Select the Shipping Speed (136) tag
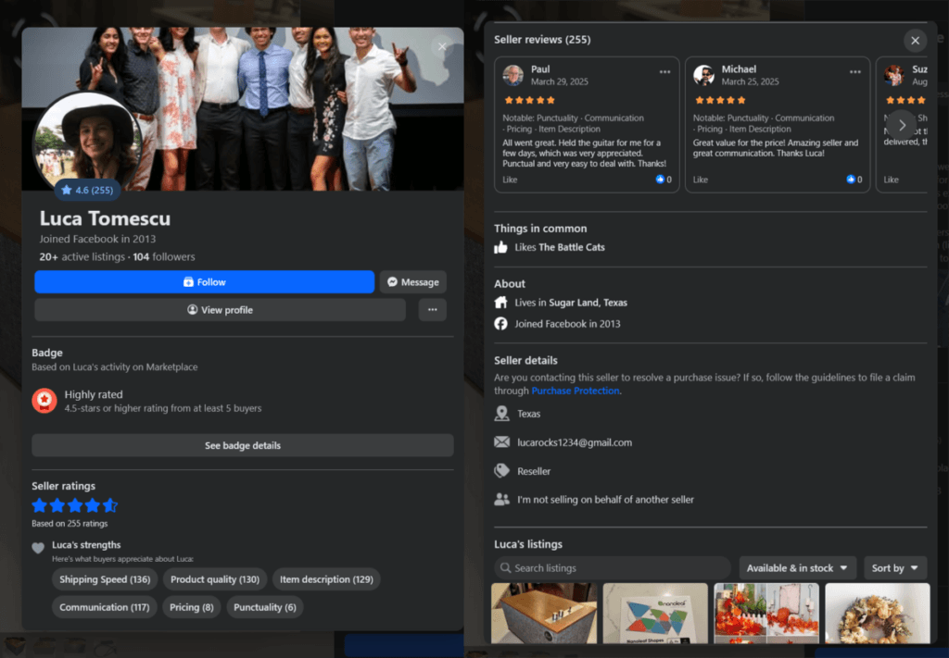Screen dimensions: 949x658 click(105, 579)
